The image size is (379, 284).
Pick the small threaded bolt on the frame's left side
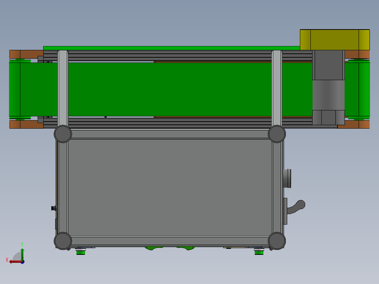pyautogui.click(x=54, y=208)
